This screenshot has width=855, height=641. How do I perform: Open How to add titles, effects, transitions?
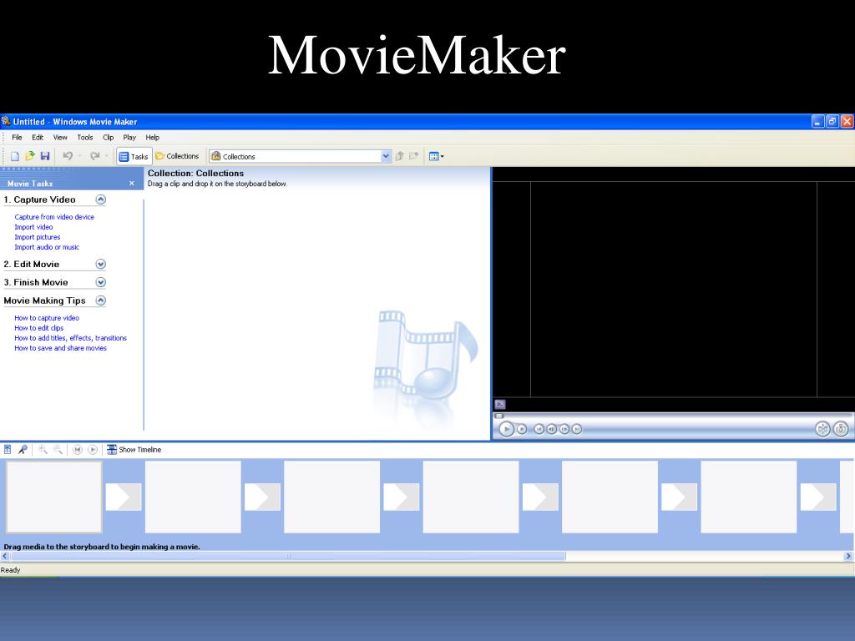[71, 338]
